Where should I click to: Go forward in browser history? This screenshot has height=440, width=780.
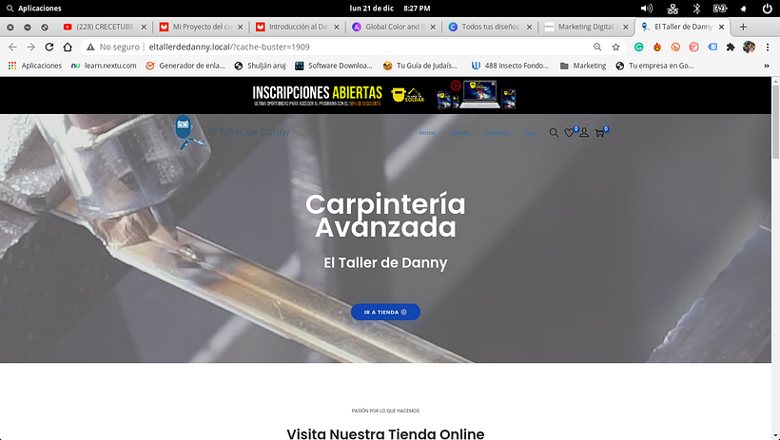point(30,47)
